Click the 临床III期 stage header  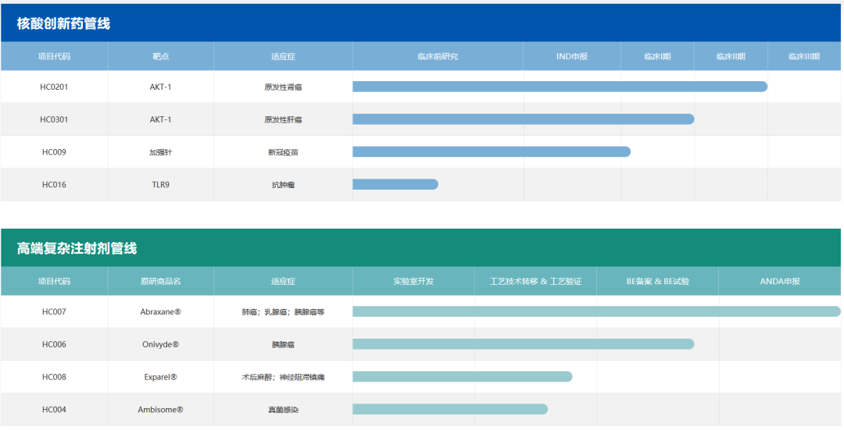click(x=804, y=56)
